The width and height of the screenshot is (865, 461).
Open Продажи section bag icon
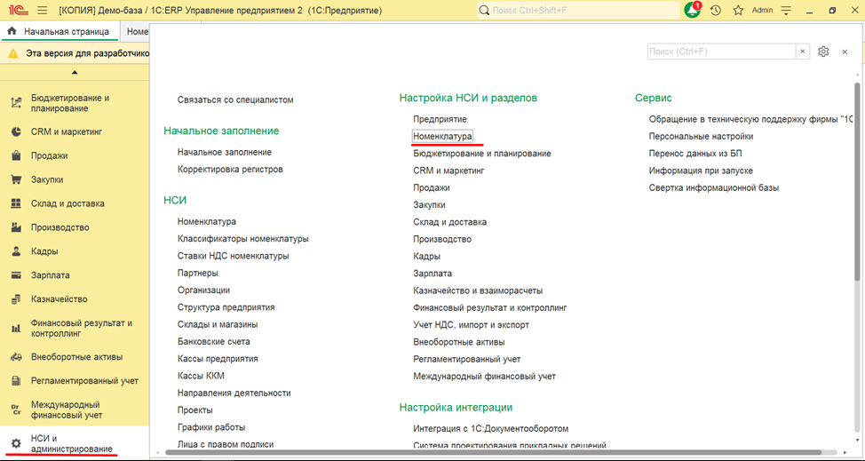(16, 155)
